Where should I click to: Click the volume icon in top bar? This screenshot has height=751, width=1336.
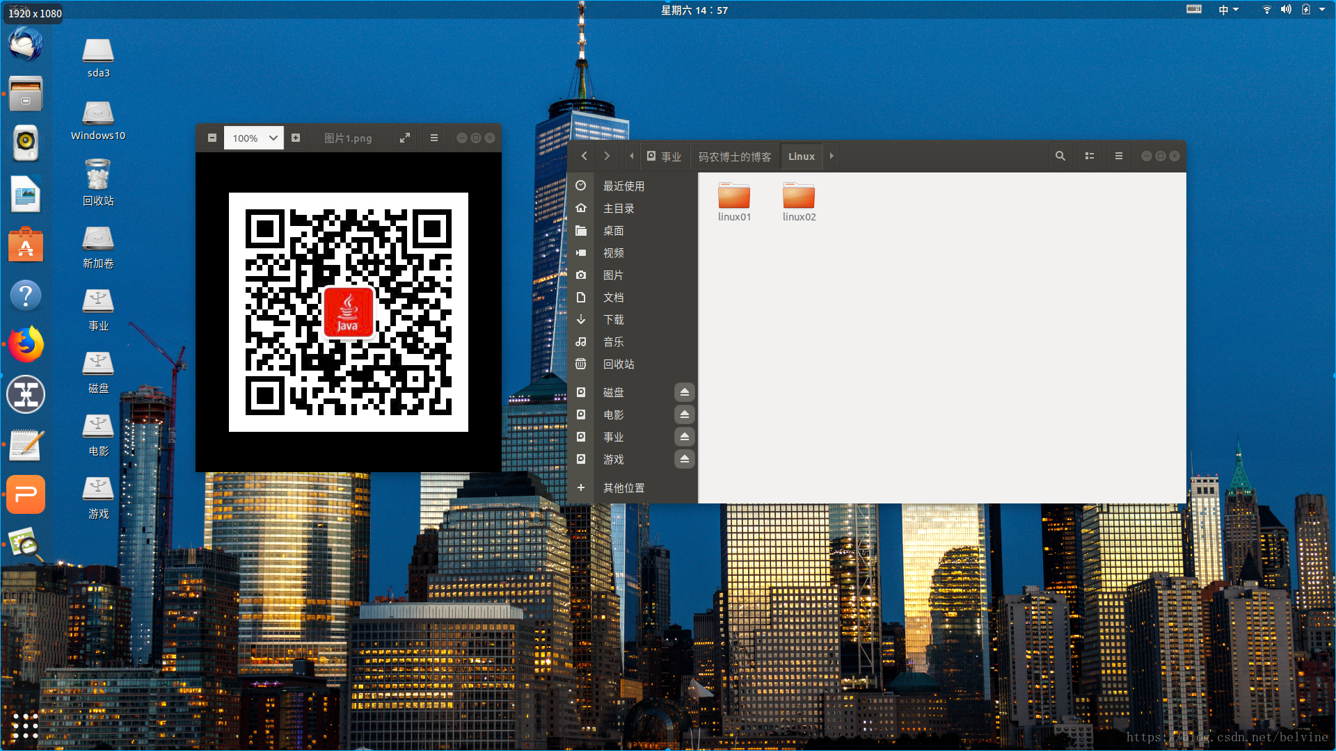tap(1286, 10)
